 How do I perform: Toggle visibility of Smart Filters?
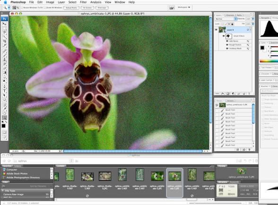(x=224, y=36)
